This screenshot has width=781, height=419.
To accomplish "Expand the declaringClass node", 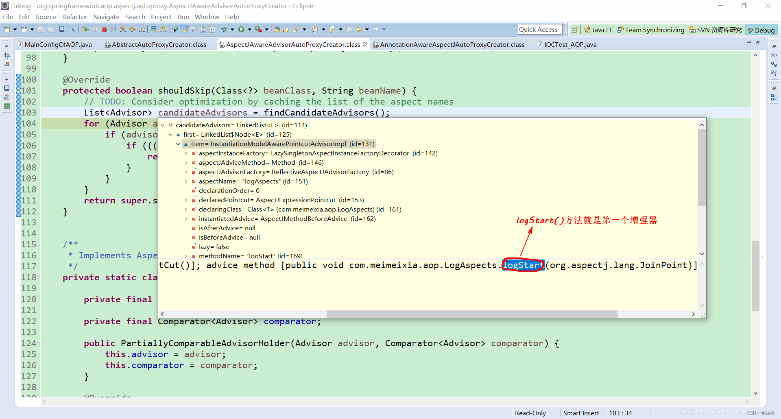I will pyautogui.click(x=186, y=209).
